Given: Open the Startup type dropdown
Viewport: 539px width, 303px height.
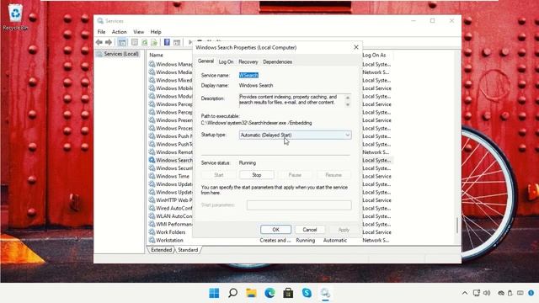Looking at the screenshot, I should 296,135.
